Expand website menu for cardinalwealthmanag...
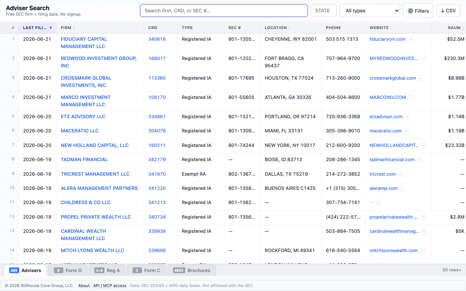 [424, 231]
